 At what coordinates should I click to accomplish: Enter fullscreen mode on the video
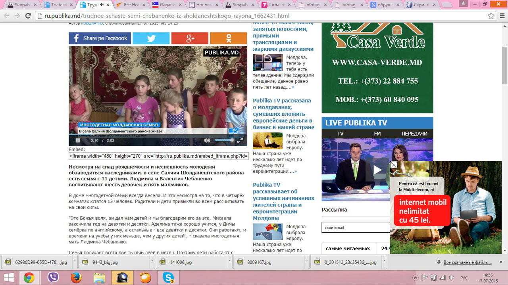240,140
